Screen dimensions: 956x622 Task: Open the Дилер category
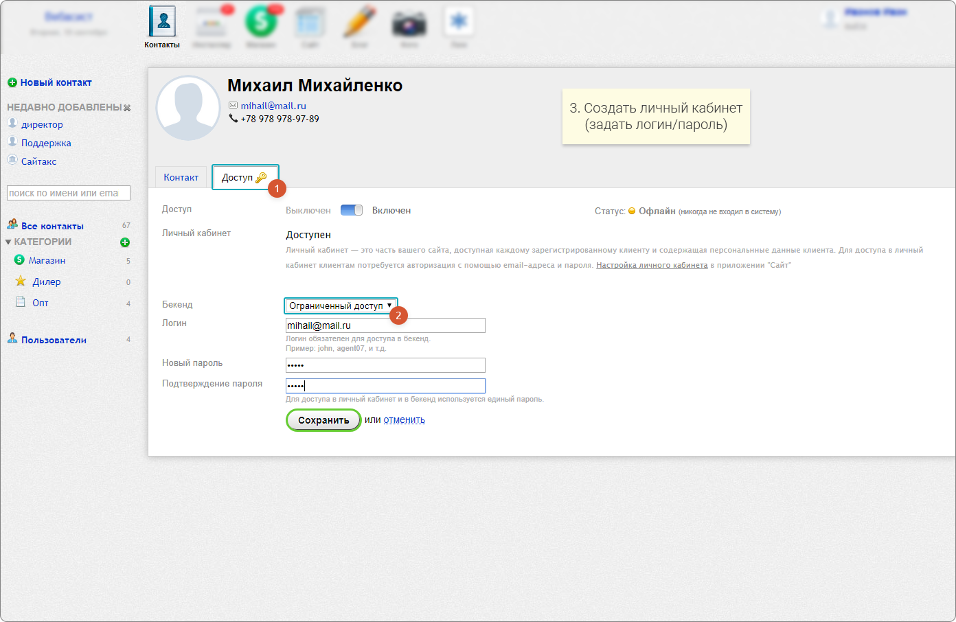coord(47,281)
